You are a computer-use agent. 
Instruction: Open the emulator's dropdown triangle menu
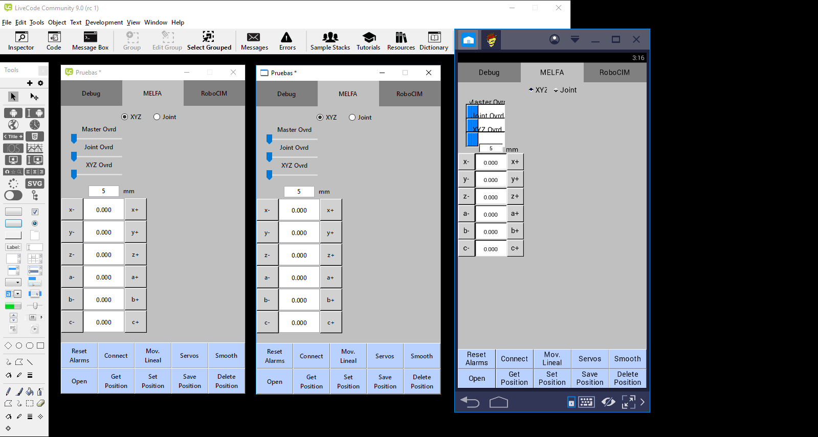(575, 39)
